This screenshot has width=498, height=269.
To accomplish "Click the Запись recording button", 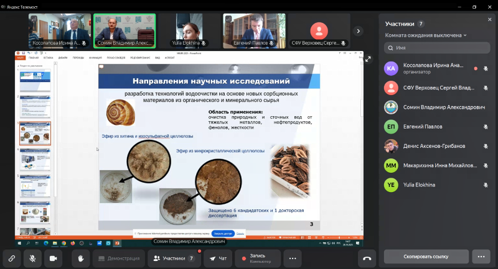I will point(258,258).
